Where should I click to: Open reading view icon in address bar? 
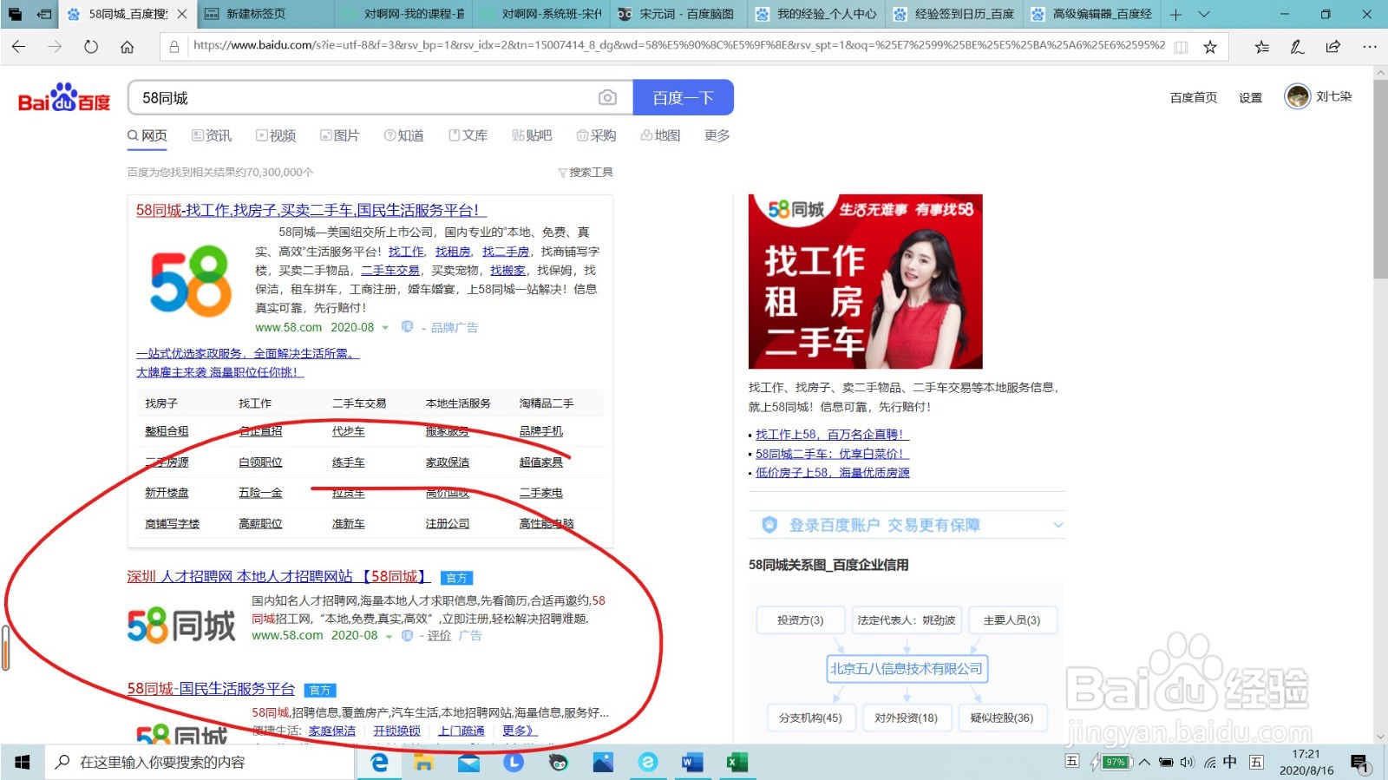[x=1181, y=47]
